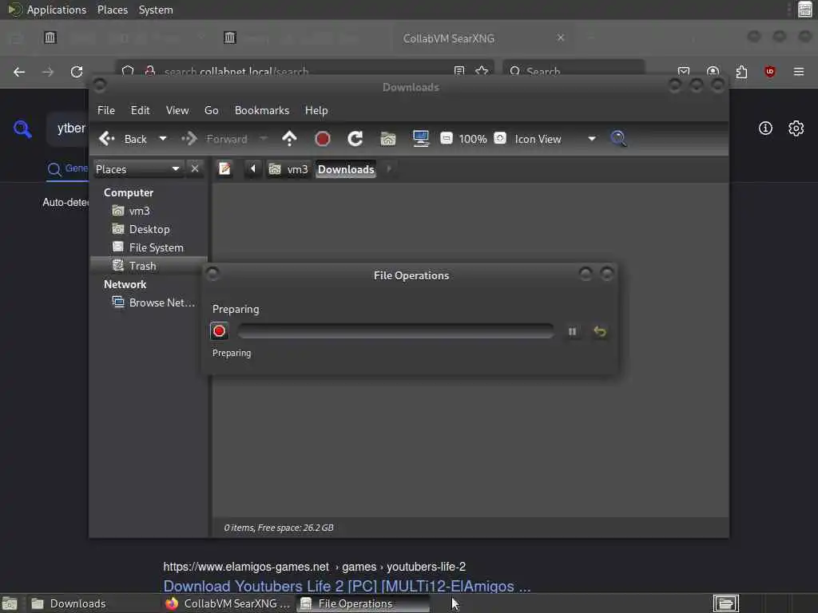Image resolution: width=818 pixels, height=613 pixels.
Task: Open the Places sidebar dropdown
Action: pos(137,169)
